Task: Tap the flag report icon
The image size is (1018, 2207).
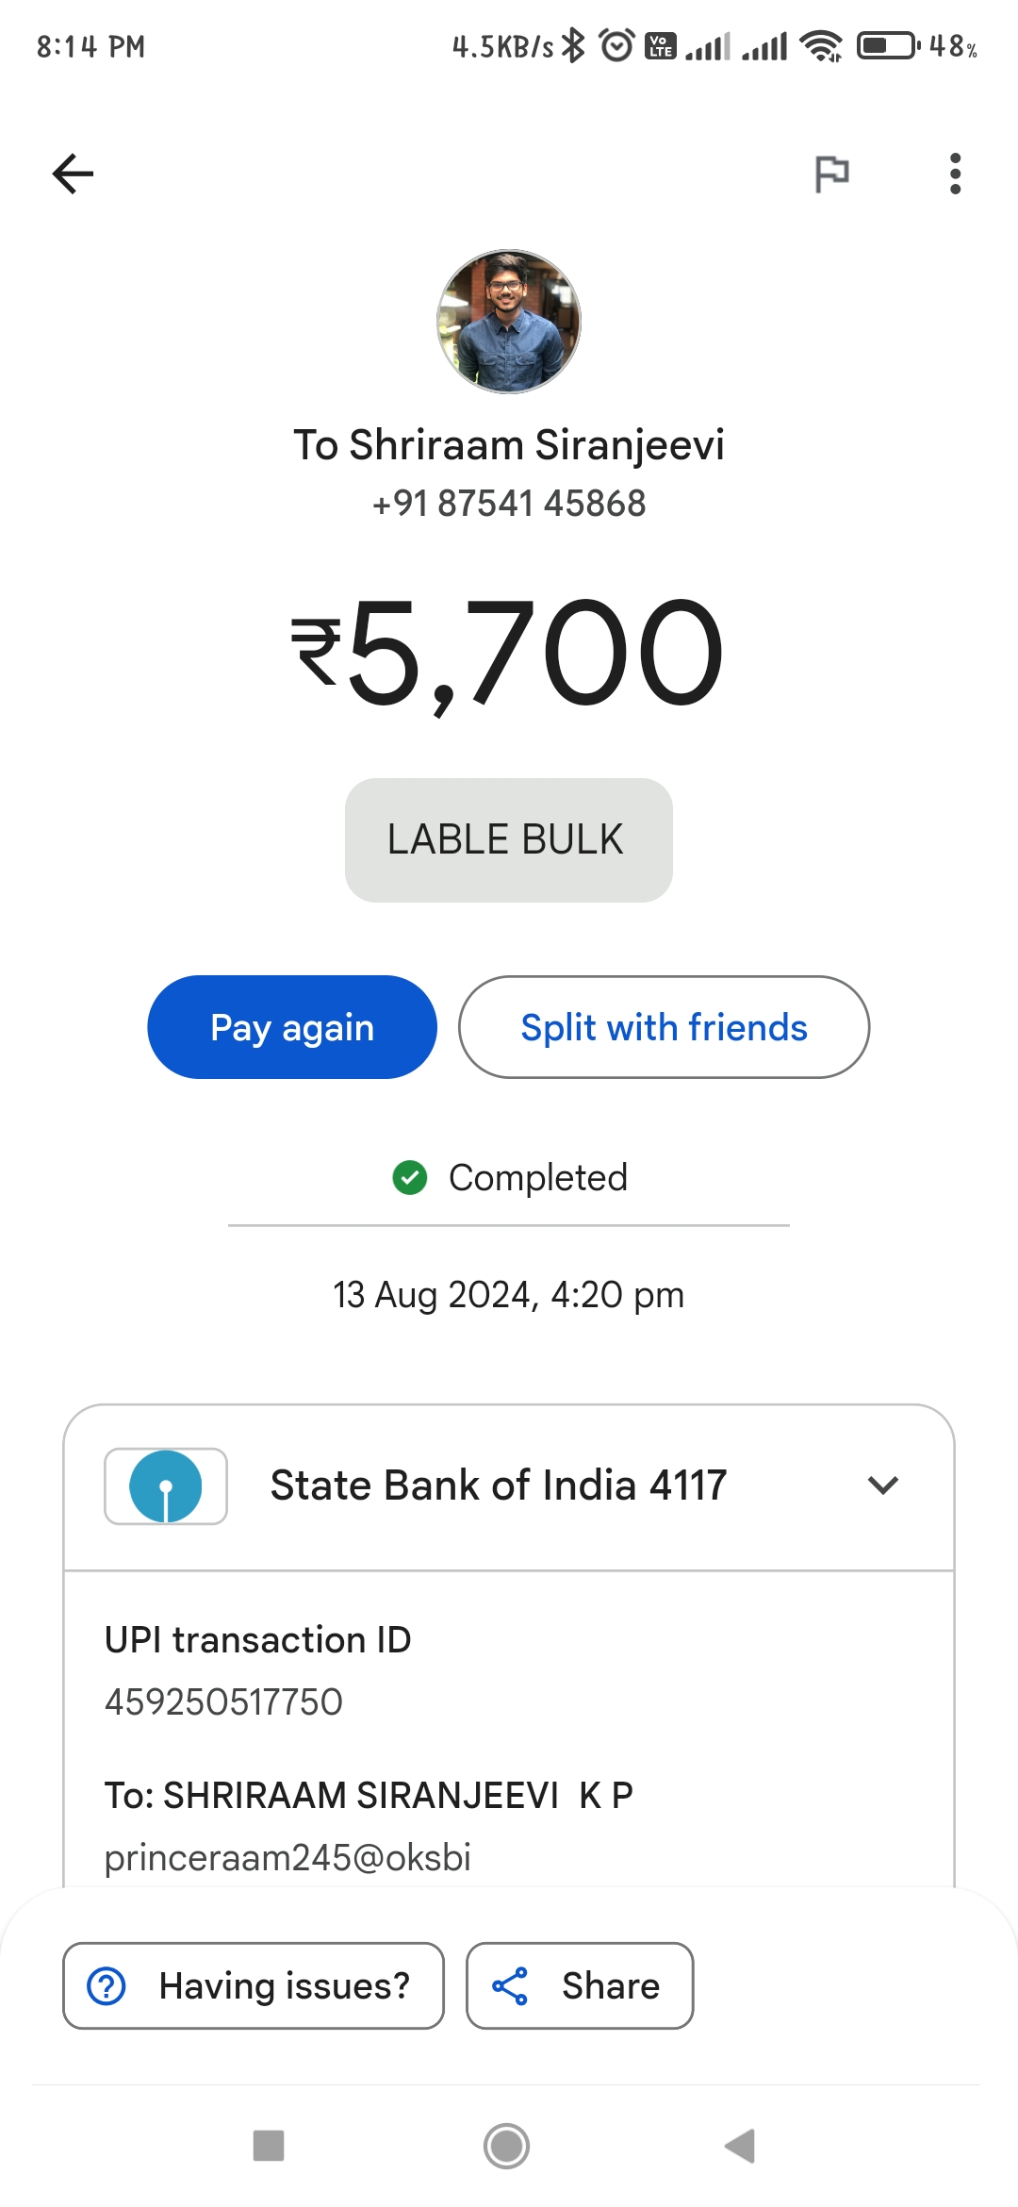Action: pos(831,174)
